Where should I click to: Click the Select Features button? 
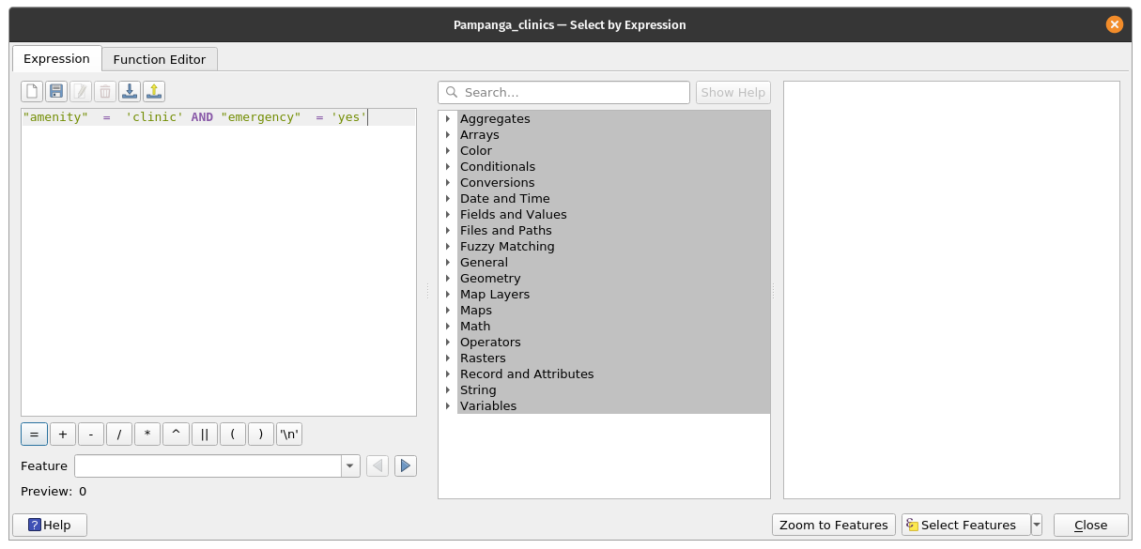[x=966, y=525]
